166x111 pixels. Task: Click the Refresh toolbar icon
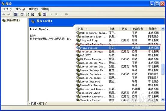tap(28, 14)
